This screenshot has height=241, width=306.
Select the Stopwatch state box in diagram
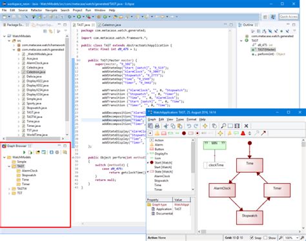coord(250,218)
